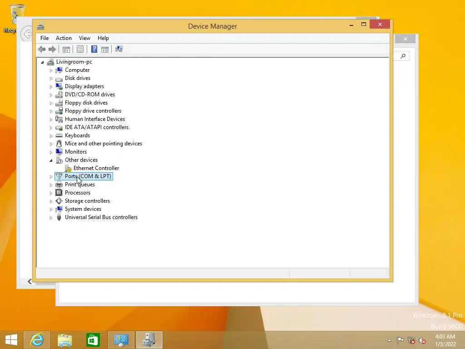Screen dimensions: 465x349
Task: Click the muted volume tray icon
Action: [422, 340]
